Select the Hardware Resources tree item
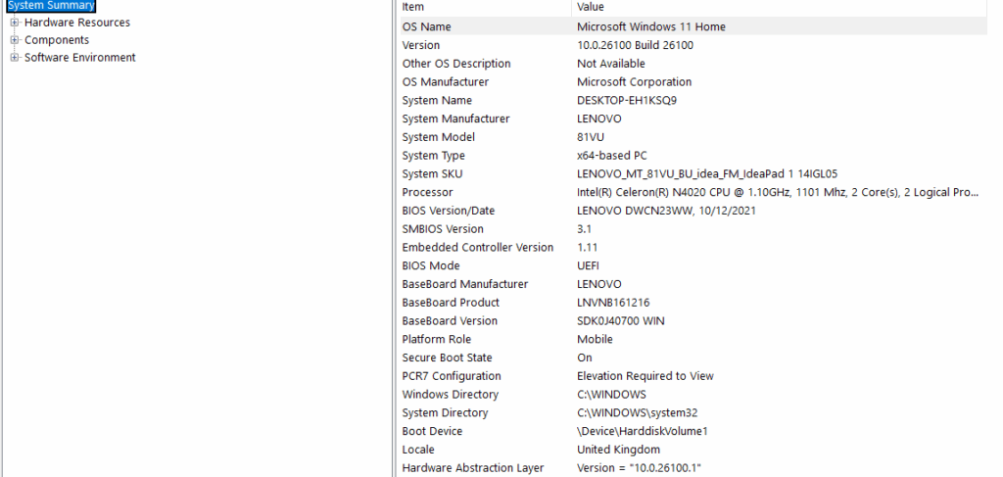 point(76,23)
